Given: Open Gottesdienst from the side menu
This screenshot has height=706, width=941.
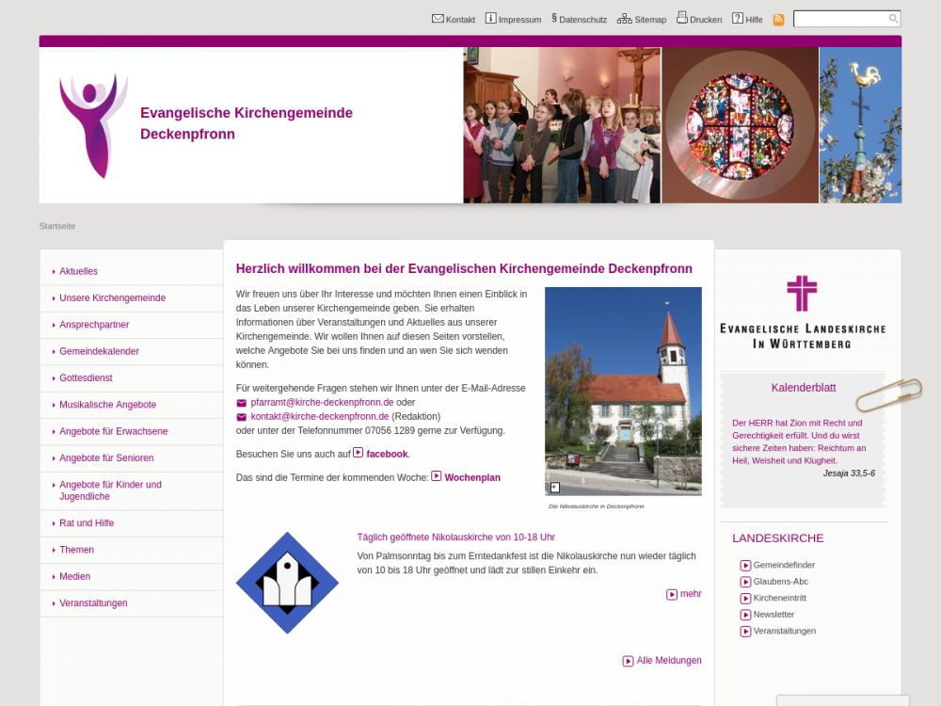Looking at the screenshot, I should (86, 378).
